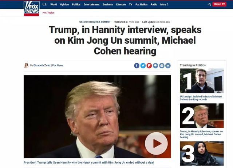Image resolution: width=233 pixels, height=168 pixels.
Task: Play the Trump Hannity interview video
Action: pyautogui.click(x=156, y=143)
